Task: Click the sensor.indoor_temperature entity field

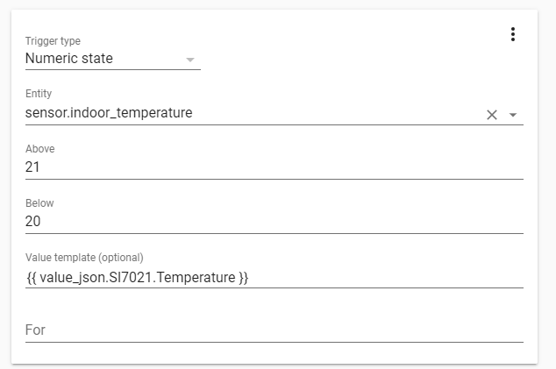Action: point(246,113)
